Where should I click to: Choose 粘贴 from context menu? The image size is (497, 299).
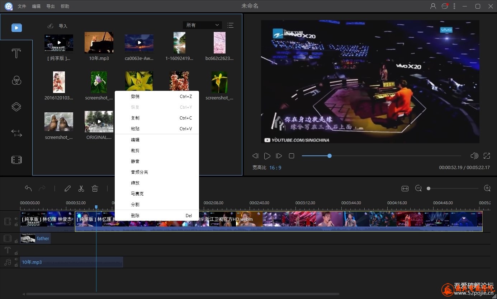pyautogui.click(x=157, y=129)
